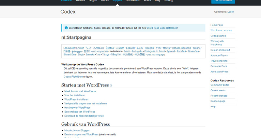Select the 日本語 language link
Image resolution: width=261 pixels, height=138 pixels.
(67, 51)
